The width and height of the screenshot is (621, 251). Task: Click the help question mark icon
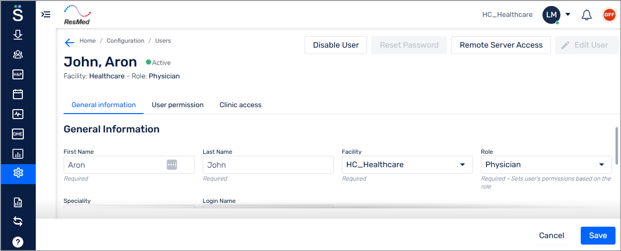tap(18, 242)
